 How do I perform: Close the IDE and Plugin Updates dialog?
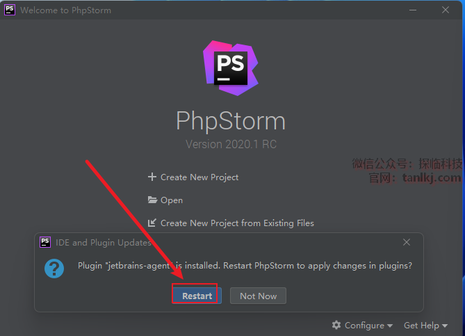(x=407, y=242)
